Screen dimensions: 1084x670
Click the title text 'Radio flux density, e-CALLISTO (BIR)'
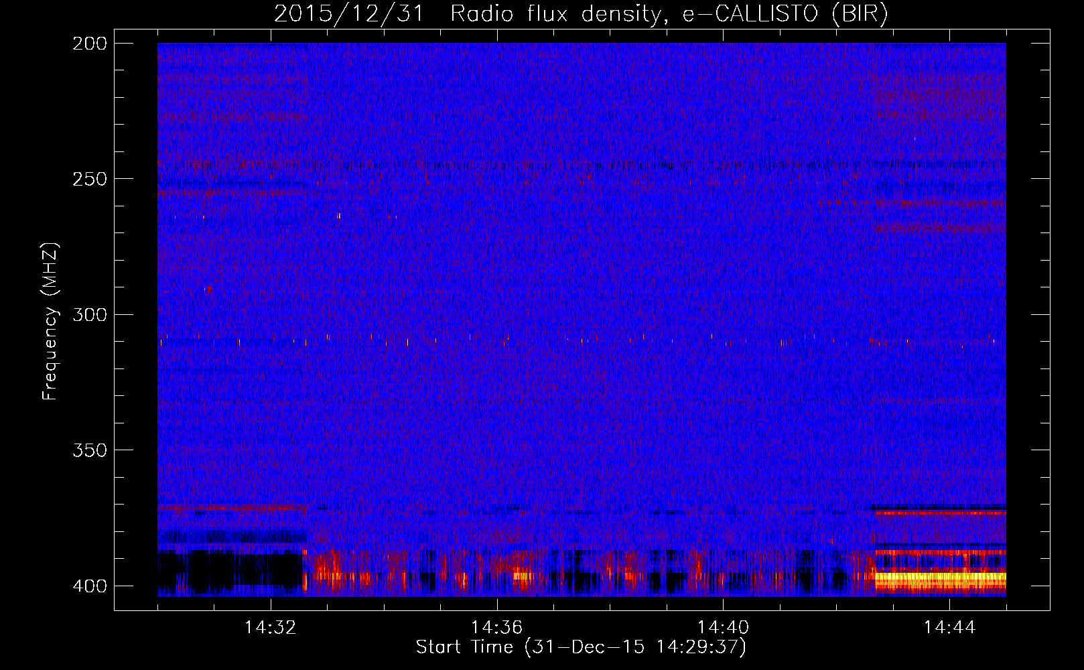(669, 13)
